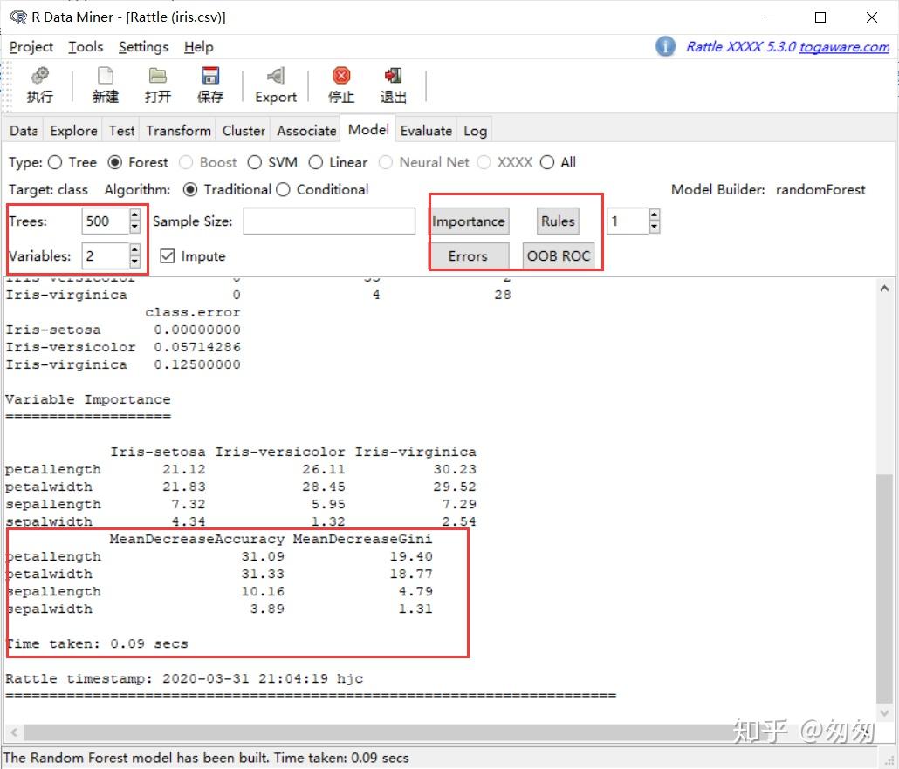Click the Errors button
The height and width of the screenshot is (769, 899).
[469, 256]
